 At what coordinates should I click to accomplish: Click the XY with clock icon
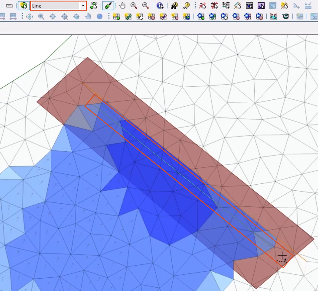pyautogui.click(x=186, y=6)
